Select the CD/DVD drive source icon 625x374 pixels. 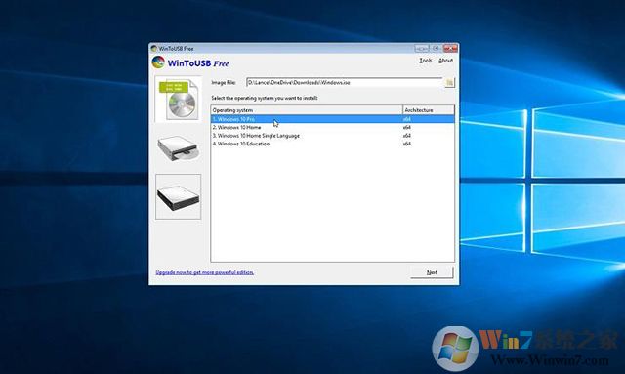tap(178, 147)
